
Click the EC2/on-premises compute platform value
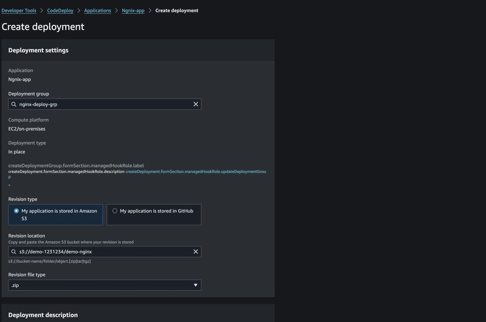click(x=27, y=129)
